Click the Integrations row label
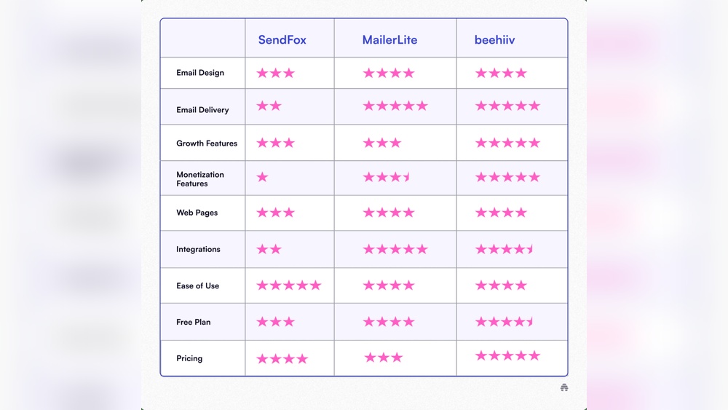The width and height of the screenshot is (728, 410). (x=198, y=249)
